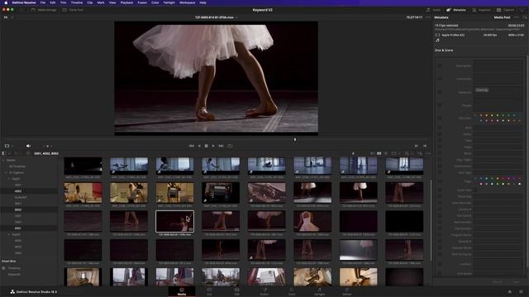Play the clip forward
Viewport: 529px width, 297px height.
click(x=213, y=146)
